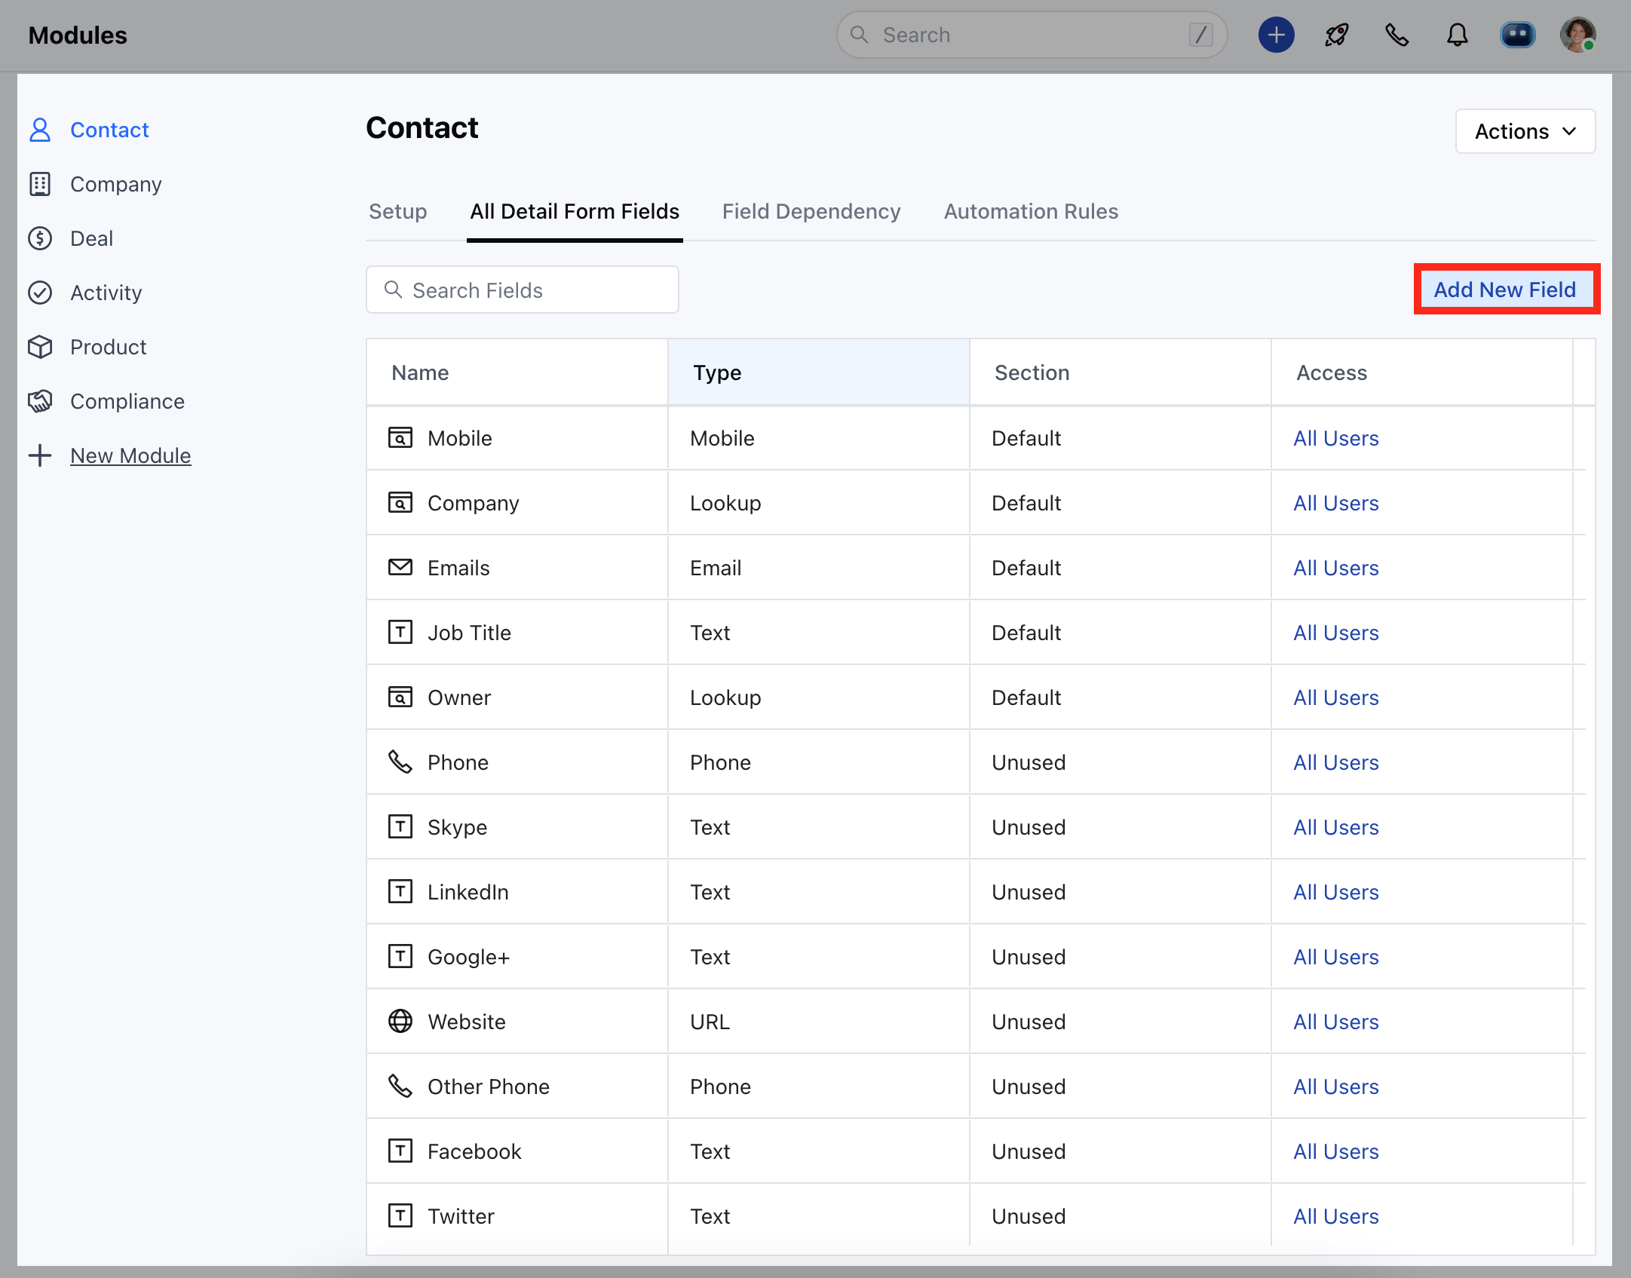Click the blue plus quick-add icon
Image resolution: width=1631 pixels, height=1278 pixels.
[1276, 35]
